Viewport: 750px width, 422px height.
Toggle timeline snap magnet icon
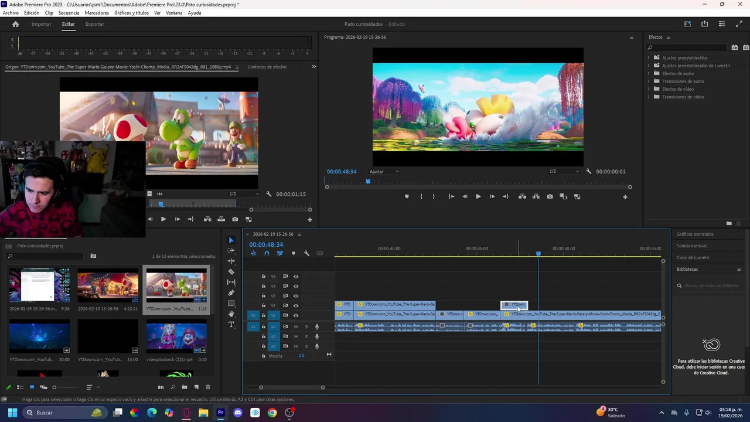[x=267, y=253]
